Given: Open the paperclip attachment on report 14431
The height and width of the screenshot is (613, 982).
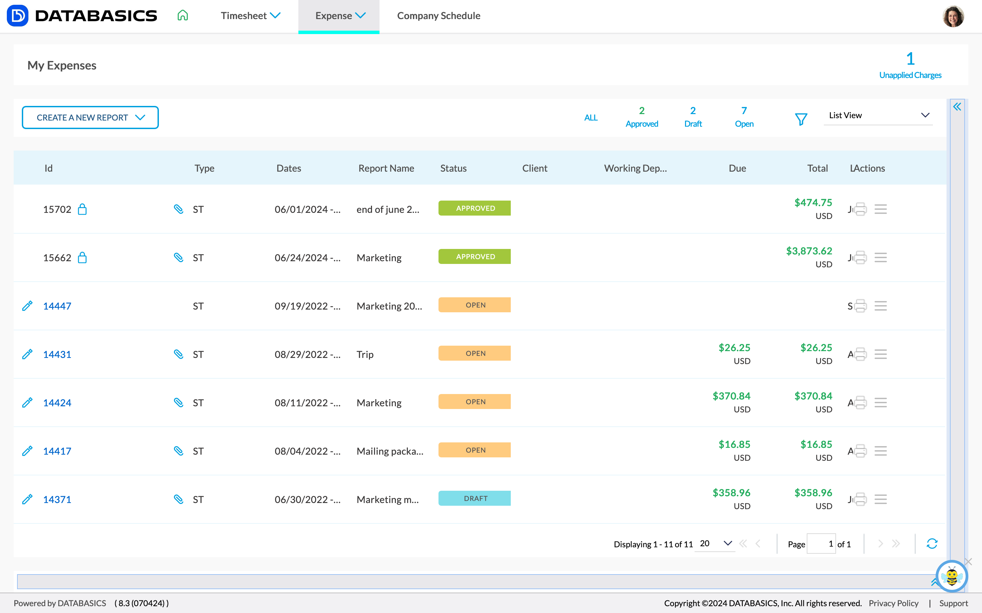Looking at the screenshot, I should tap(179, 354).
